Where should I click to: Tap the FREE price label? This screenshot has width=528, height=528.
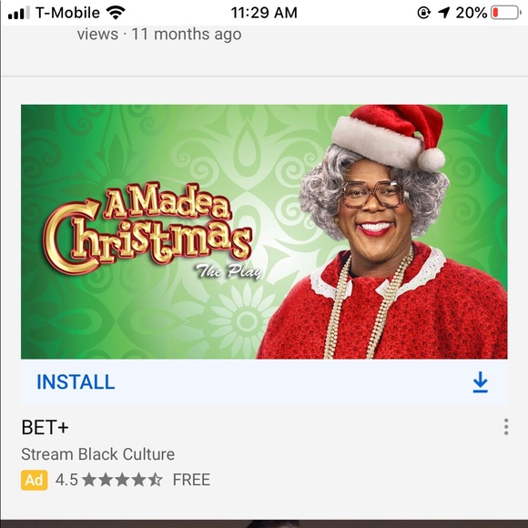click(x=191, y=480)
